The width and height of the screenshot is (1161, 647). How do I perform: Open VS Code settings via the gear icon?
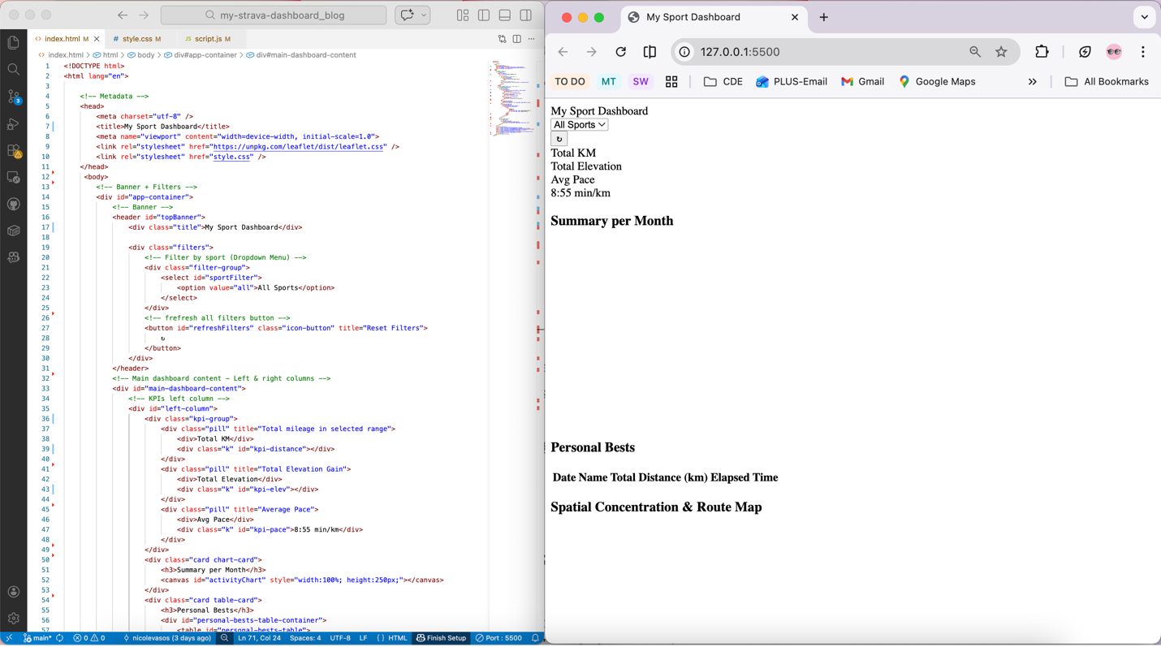13,619
